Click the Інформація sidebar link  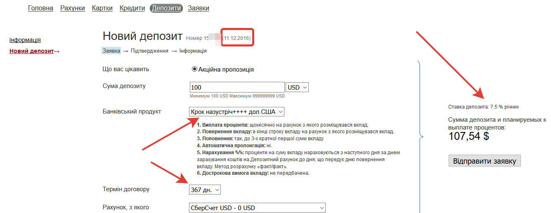point(25,40)
